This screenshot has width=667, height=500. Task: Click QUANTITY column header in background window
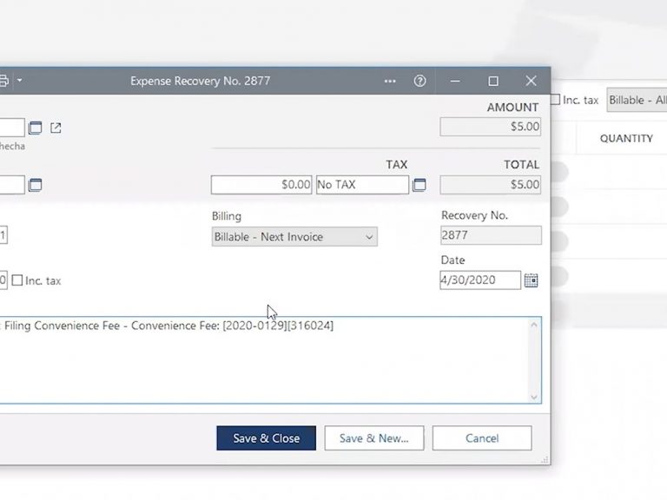(626, 139)
